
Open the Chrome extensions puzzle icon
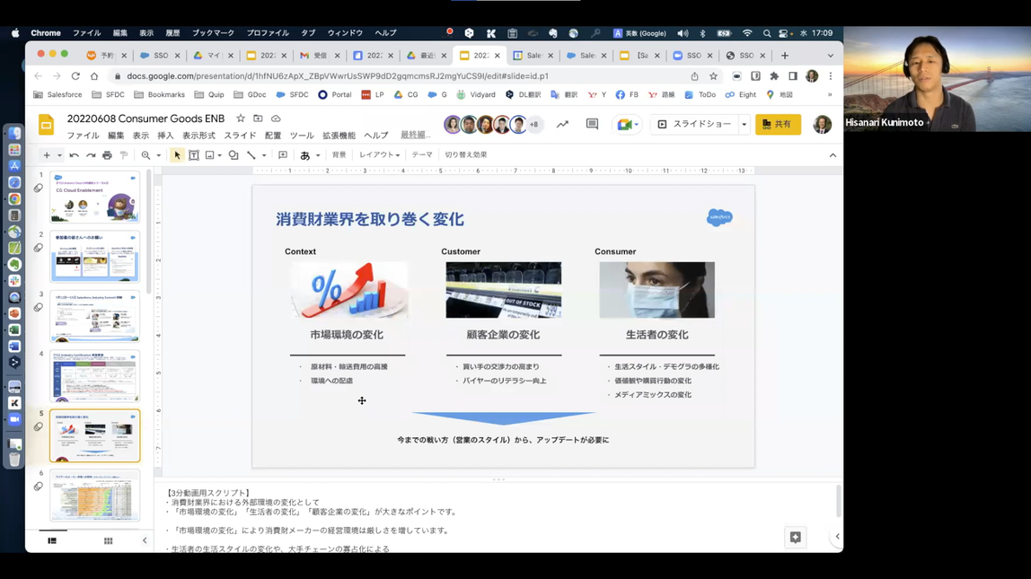click(774, 76)
